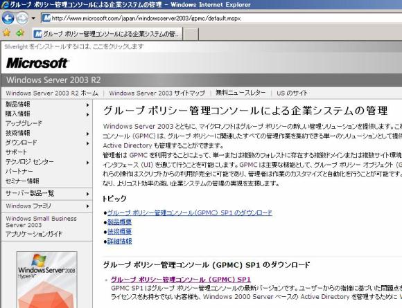Click the browser Forward arrow button
The height and width of the screenshot is (308, 402).
pyautogui.click(x=22, y=18)
